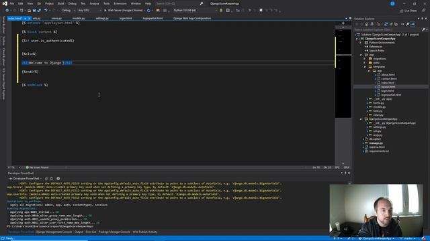Open Properties wrench icon in Solution Explorer
This screenshot has width=430, height=241.
408,24
